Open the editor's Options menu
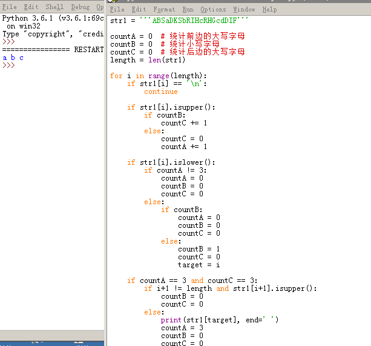Image resolution: width=371 pixels, height=346 pixels. (x=213, y=10)
